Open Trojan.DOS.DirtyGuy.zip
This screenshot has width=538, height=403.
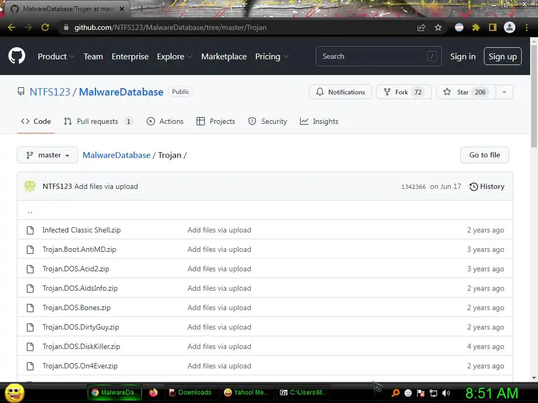tap(80, 327)
